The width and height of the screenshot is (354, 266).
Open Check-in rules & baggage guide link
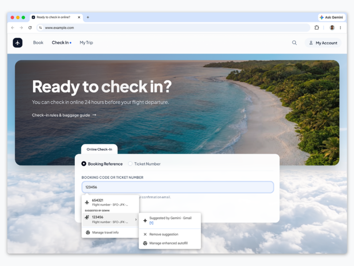pyautogui.click(x=64, y=115)
